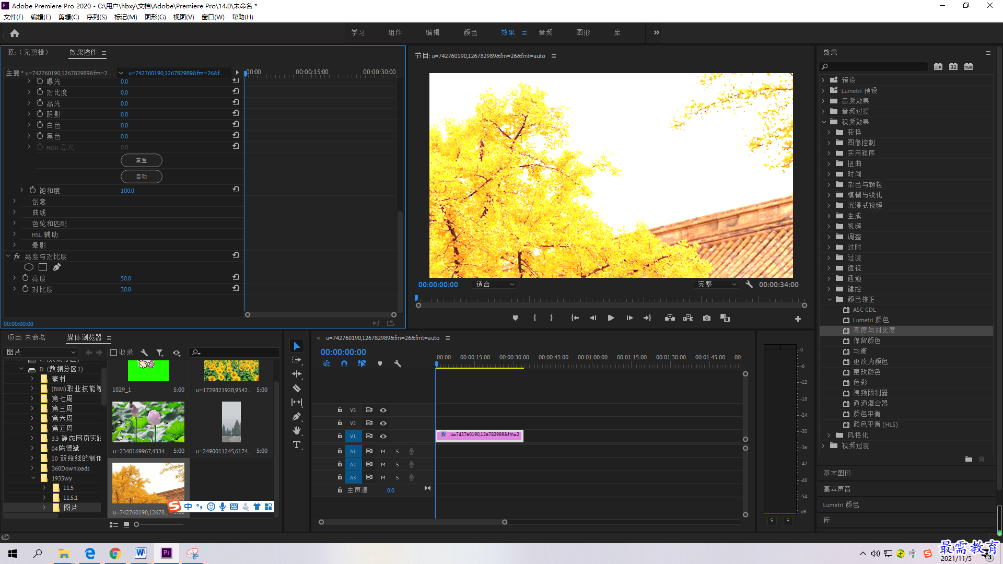Click the Extract button in program monitor
This screenshot has width=1003, height=564.
(688, 318)
